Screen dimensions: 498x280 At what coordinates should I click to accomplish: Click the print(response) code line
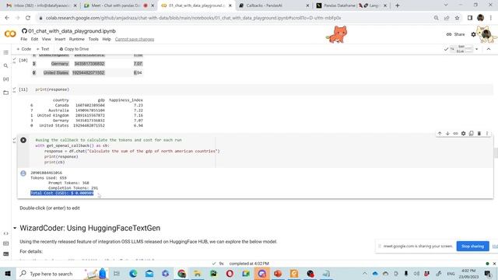[52, 89]
